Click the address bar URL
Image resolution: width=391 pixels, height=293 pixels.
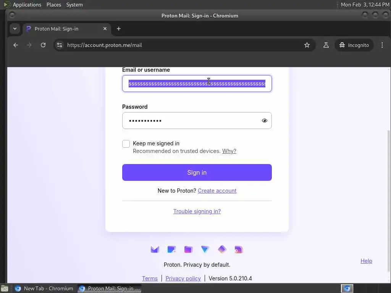(x=105, y=45)
